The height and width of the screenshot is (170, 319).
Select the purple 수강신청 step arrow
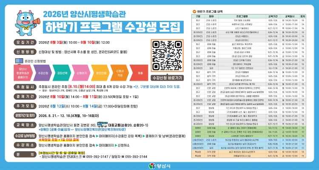tap(42, 73)
